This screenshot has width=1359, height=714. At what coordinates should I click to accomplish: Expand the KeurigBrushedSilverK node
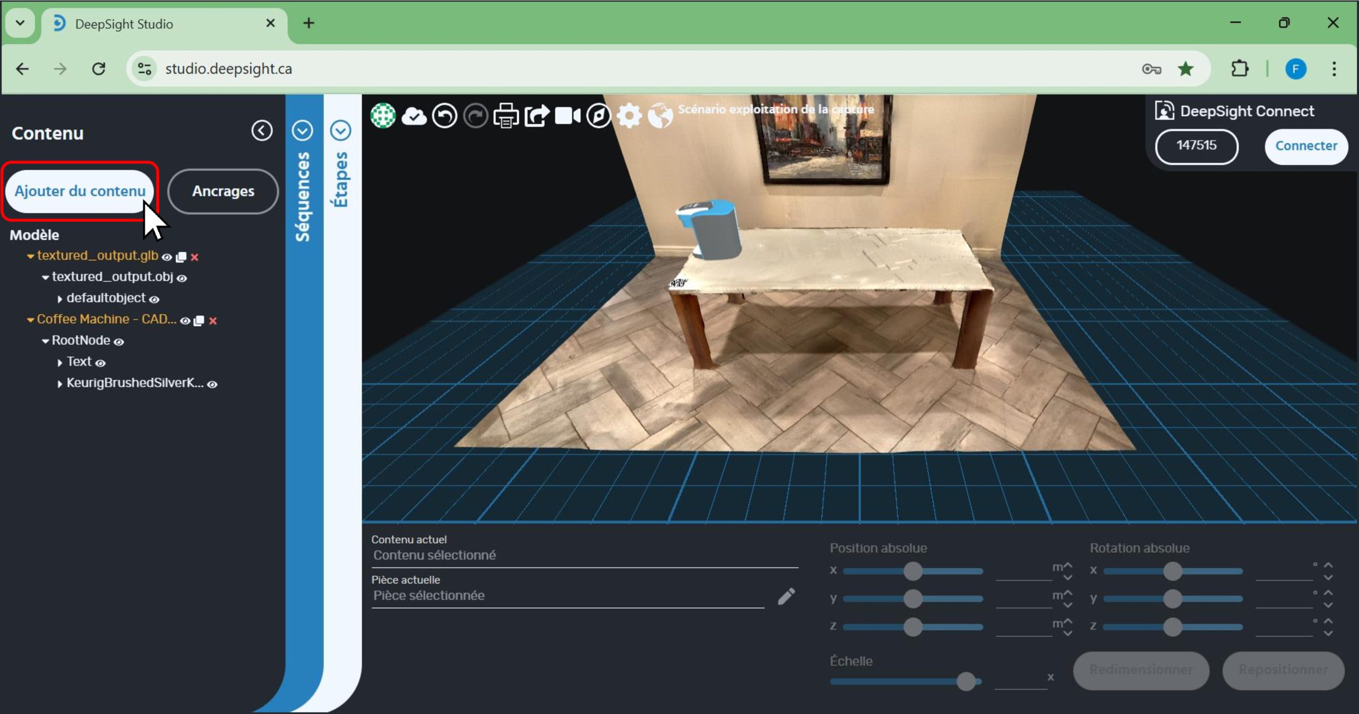pyautogui.click(x=59, y=384)
